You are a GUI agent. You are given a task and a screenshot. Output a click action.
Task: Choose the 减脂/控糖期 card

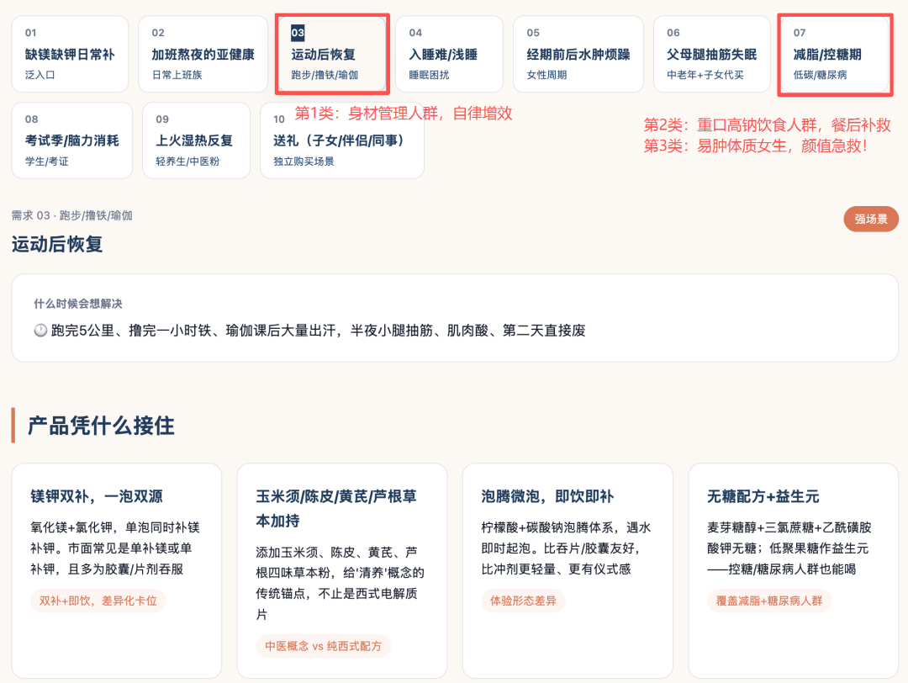(835, 54)
